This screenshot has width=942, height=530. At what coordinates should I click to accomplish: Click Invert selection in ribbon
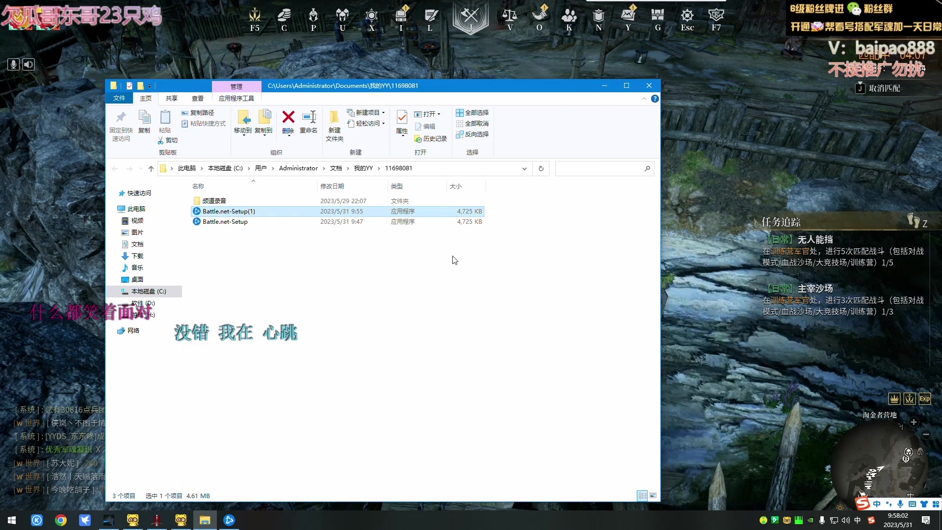point(472,134)
